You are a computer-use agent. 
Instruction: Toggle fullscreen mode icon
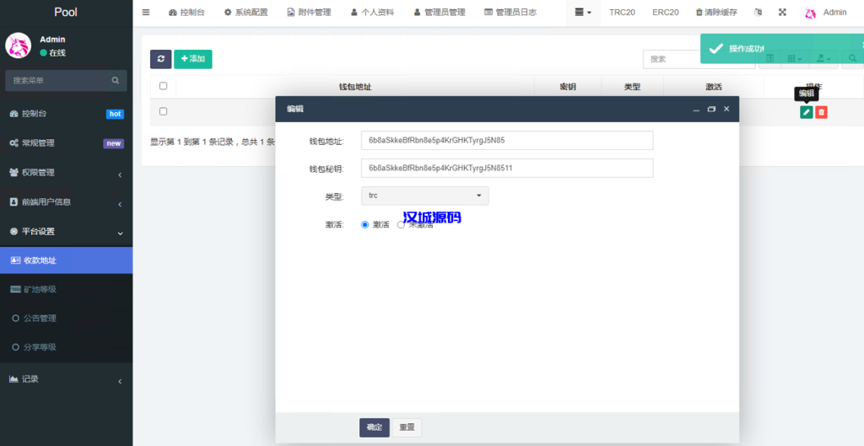tap(782, 12)
